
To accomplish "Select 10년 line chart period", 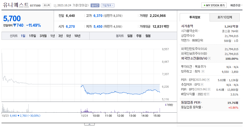I will (x=77, y=36).
